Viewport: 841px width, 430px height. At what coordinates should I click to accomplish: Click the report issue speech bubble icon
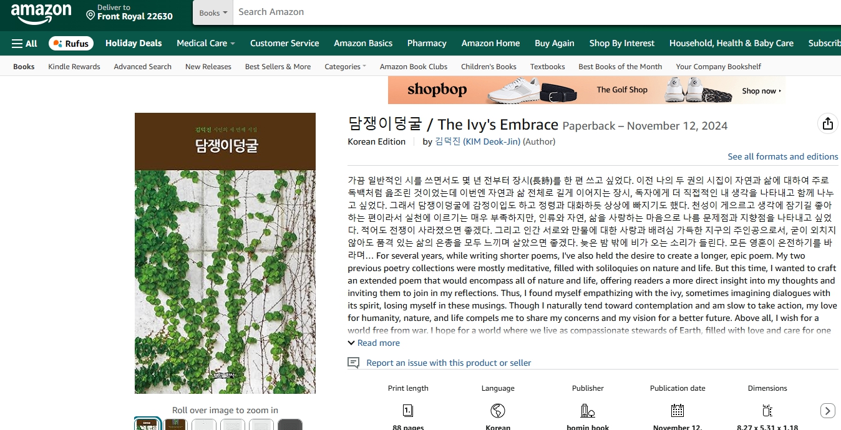click(x=353, y=363)
